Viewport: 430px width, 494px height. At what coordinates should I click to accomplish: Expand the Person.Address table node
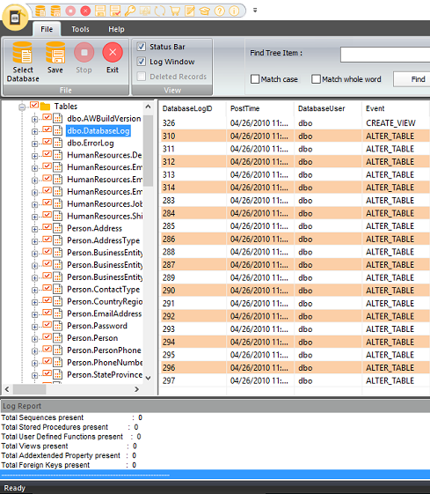(34, 229)
